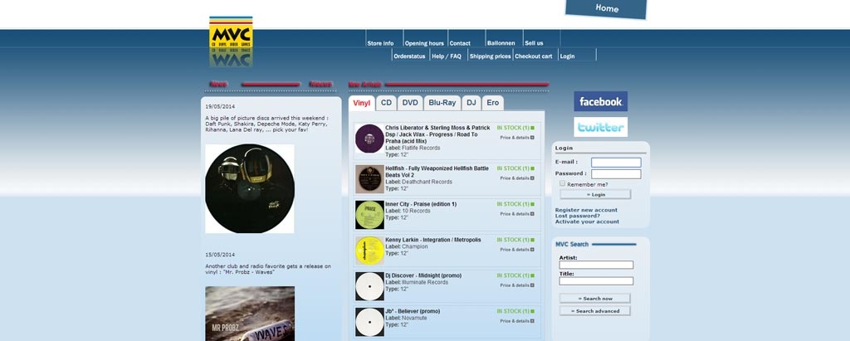Viewport: 850px width, 341px height.
Task: Focus the E-mail input field
Action: coord(616,163)
